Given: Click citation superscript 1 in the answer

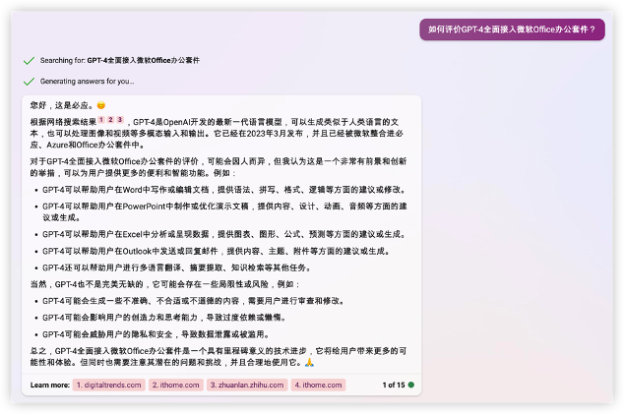Looking at the screenshot, I should pyautogui.click(x=101, y=119).
